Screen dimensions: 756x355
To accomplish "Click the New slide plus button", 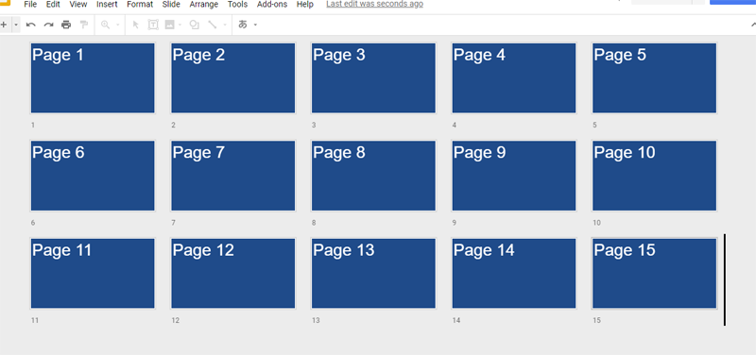I will click(4, 25).
